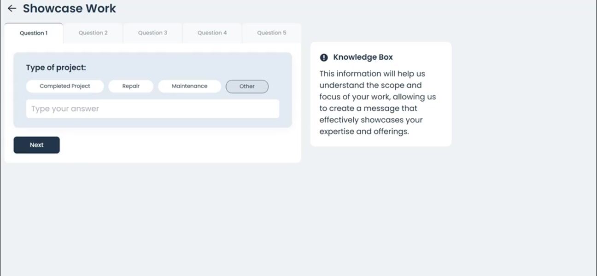Viewport: 597px width, 276px height.
Task: Open the Question 2 tab
Action: pyautogui.click(x=93, y=33)
